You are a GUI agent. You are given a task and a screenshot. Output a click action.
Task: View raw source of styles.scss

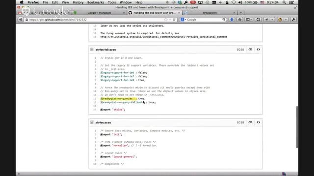(259, 122)
